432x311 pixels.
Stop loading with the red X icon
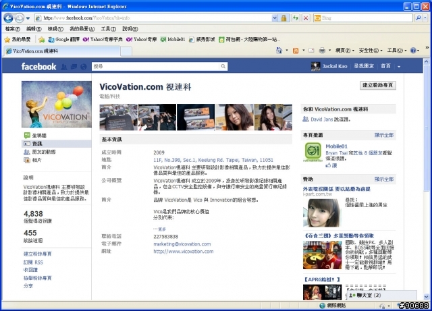306,18
